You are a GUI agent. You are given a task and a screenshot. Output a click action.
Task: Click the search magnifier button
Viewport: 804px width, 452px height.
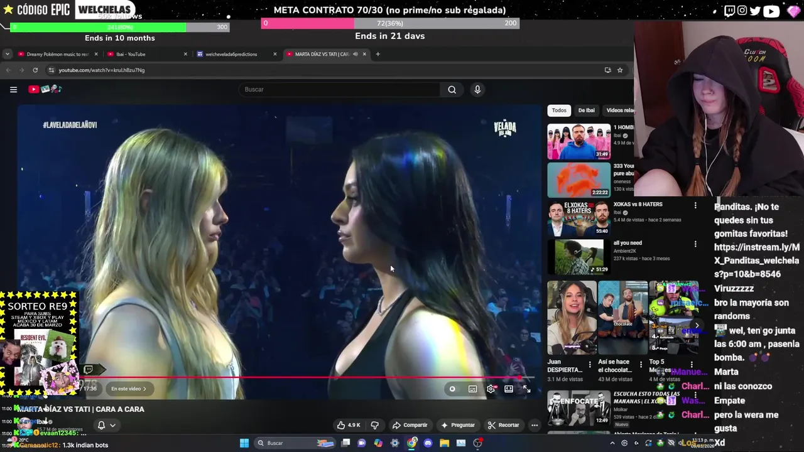[x=452, y=90]
